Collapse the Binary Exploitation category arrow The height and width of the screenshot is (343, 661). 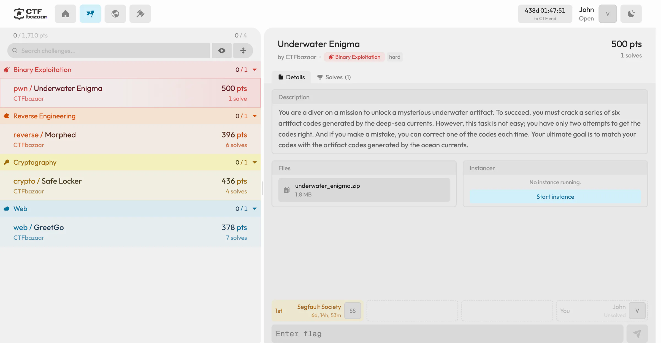[255, 70]
